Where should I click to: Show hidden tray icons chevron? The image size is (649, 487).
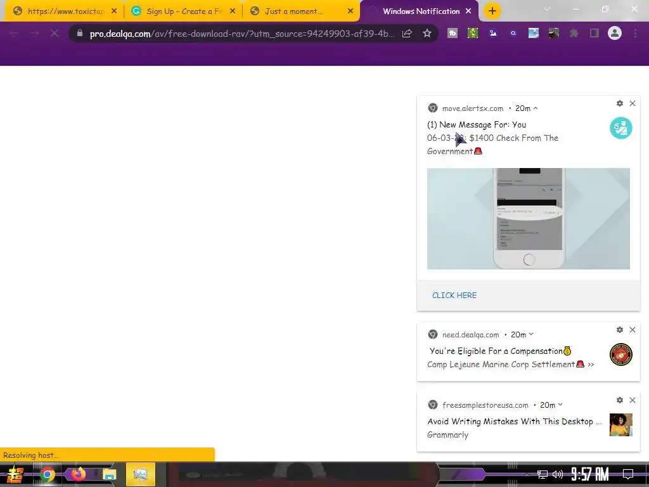pyautogui.click(x=527, y=474)
